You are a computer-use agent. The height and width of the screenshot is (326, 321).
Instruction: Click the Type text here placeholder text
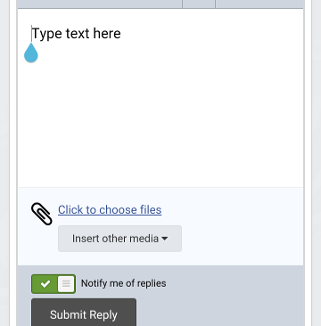click(x=77, y=34)
